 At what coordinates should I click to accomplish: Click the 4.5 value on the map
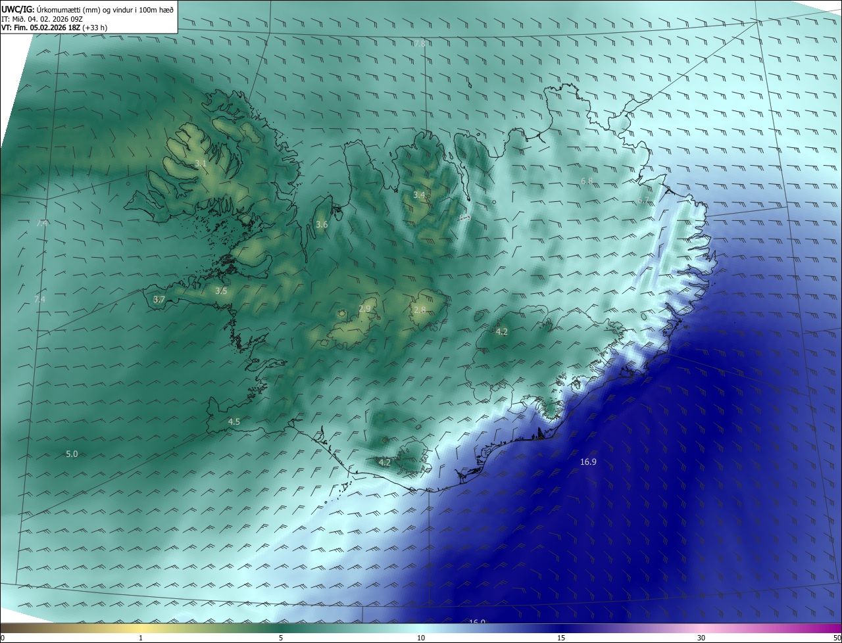pyautogui.click(x=234, y=421)
